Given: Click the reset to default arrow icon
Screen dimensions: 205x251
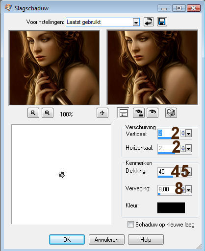Looking at the screenshot, I should click(x=149, y=22).
